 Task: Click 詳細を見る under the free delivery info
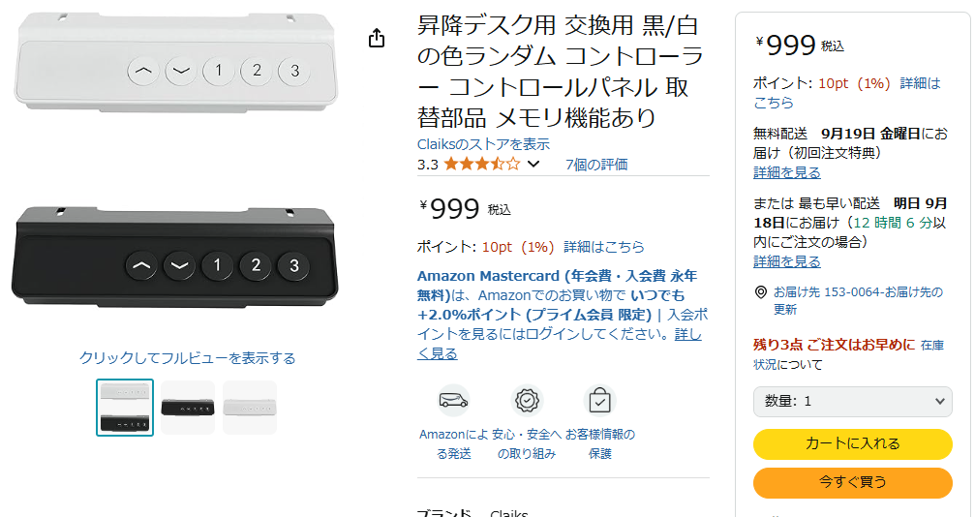click(x=787, y=172)
